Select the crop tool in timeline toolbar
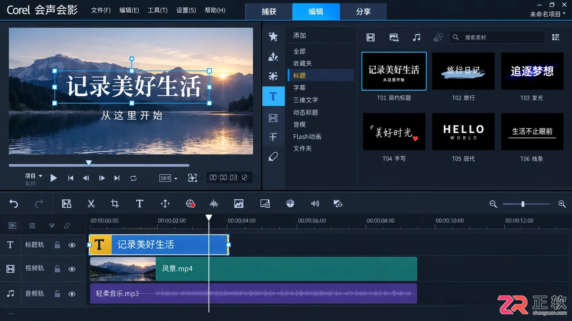 115,204
